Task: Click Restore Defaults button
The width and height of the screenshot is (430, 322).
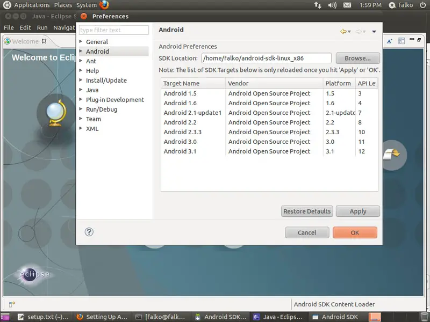Action: [x=307, y=211]
